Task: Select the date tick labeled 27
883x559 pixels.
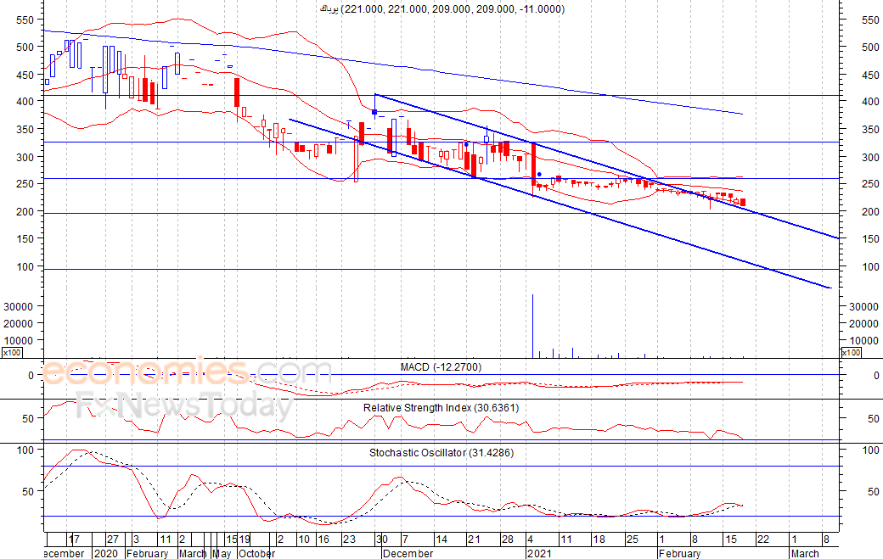Action: pyautogui.click(x=113, y=539)
